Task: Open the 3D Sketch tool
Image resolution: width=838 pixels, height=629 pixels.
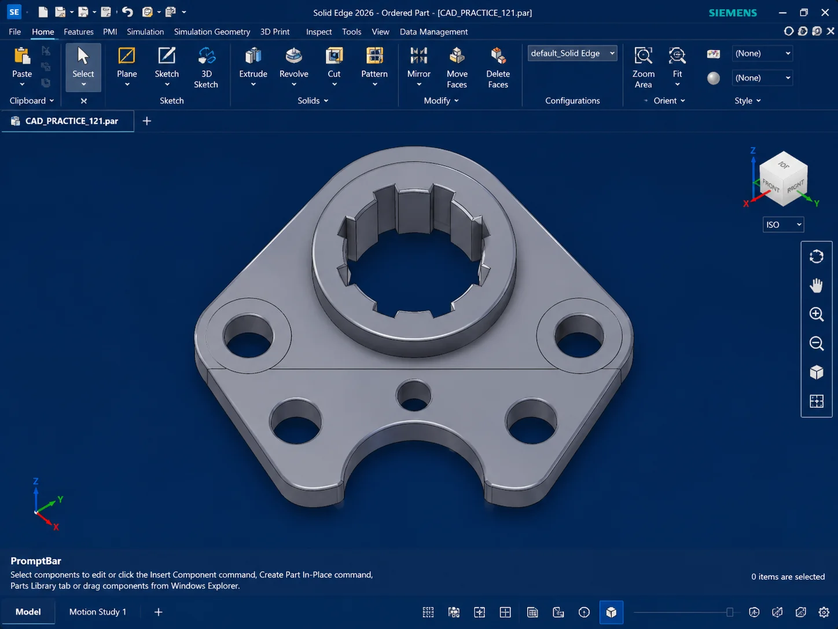Action: pyautogui.click(x=206, y=56)
